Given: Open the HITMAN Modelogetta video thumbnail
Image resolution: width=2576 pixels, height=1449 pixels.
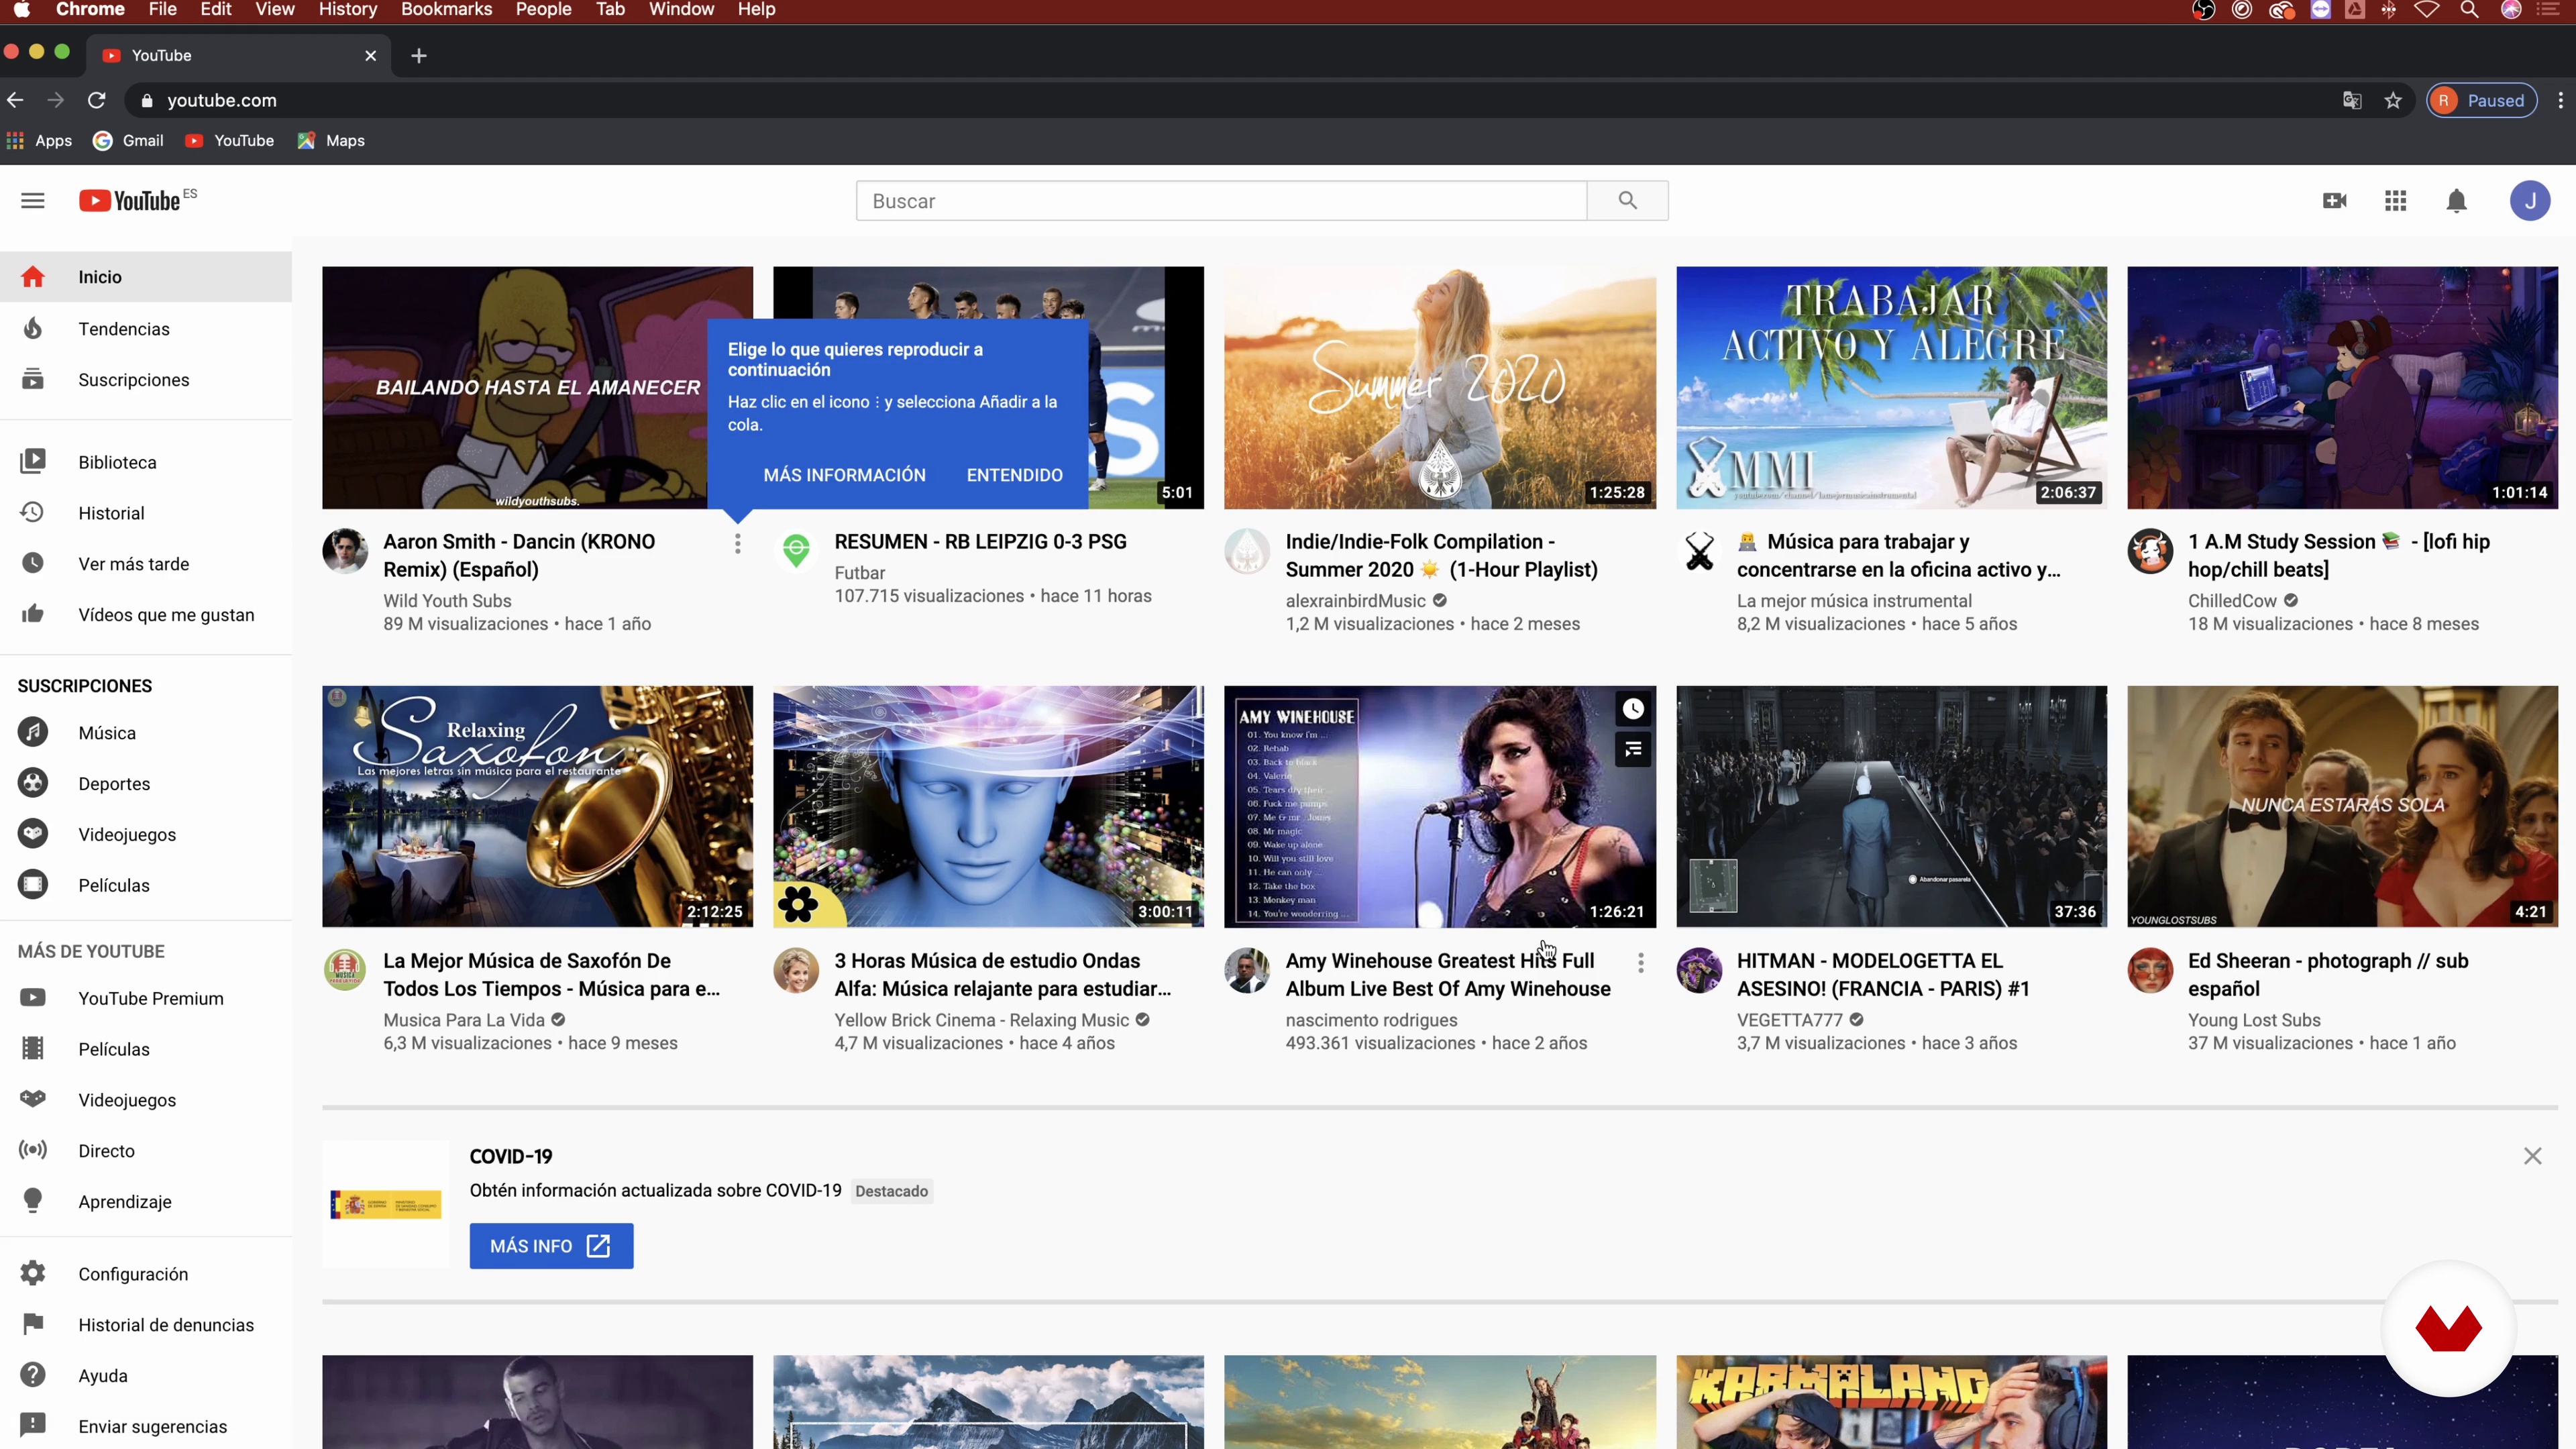Looking at the screenshot, I should [1891, 806].
